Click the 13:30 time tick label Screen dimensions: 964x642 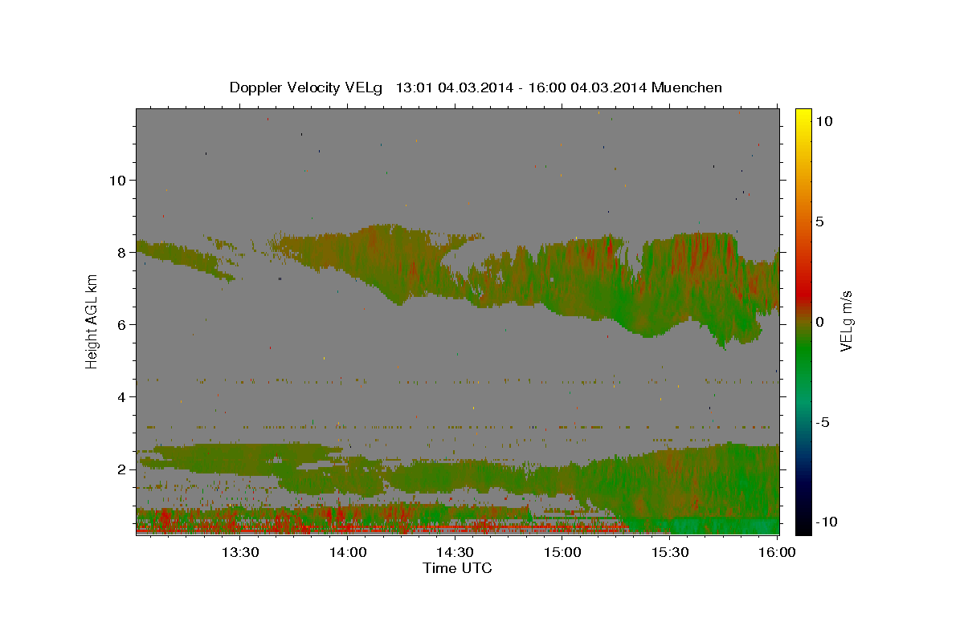pos(239,552)
